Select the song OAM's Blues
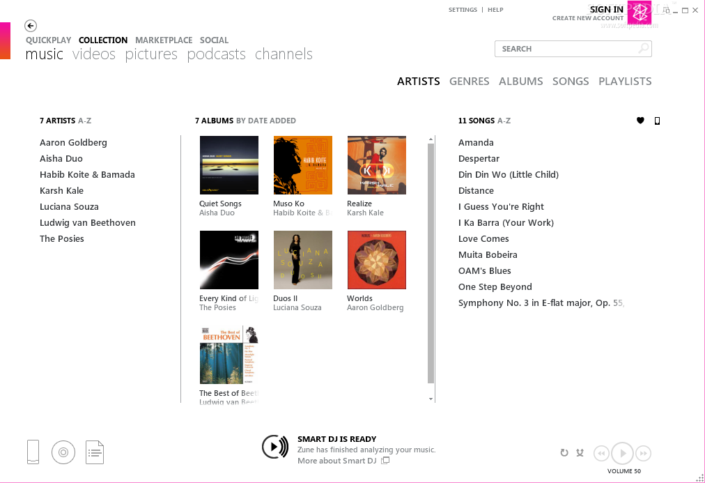 485,270
